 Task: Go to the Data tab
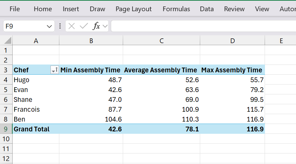207,9
